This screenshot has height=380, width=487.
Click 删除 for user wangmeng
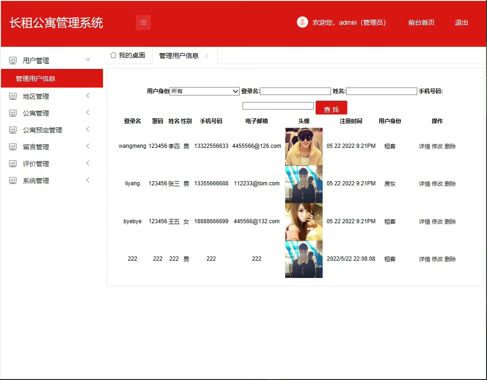[450, 146]
